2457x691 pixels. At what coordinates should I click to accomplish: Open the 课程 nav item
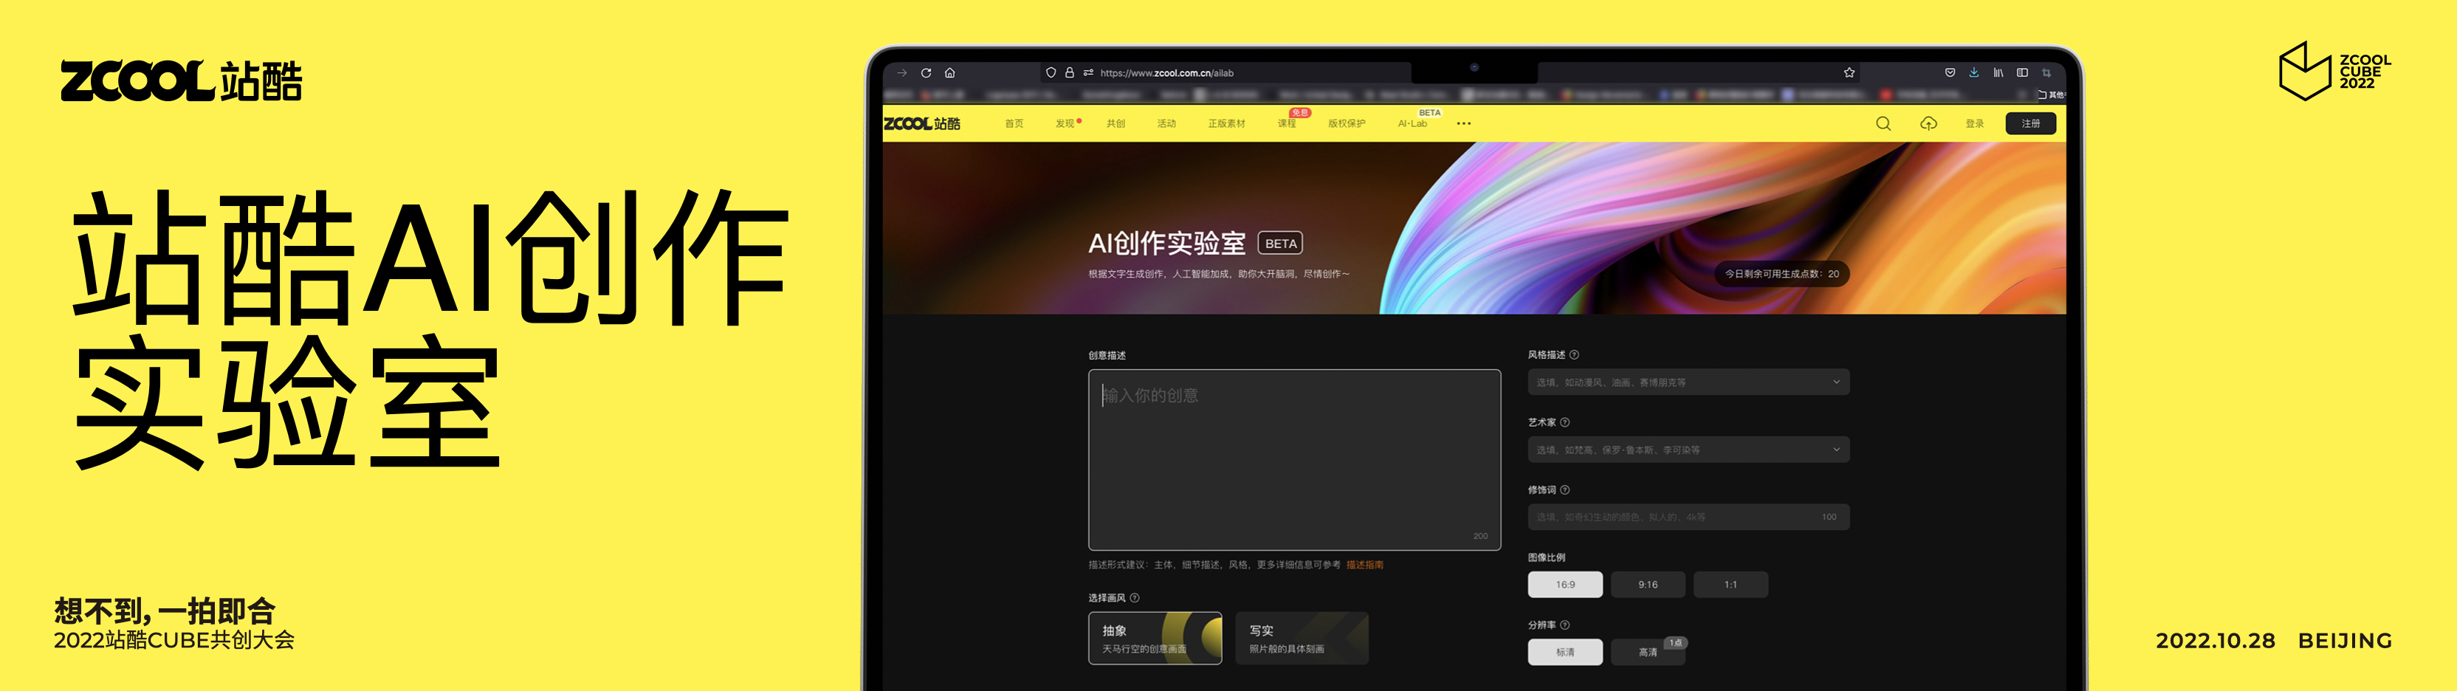click(x=1288, y=124)
